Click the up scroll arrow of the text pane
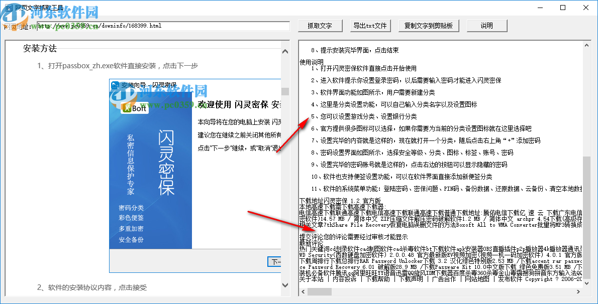 (x=586, y=45)
